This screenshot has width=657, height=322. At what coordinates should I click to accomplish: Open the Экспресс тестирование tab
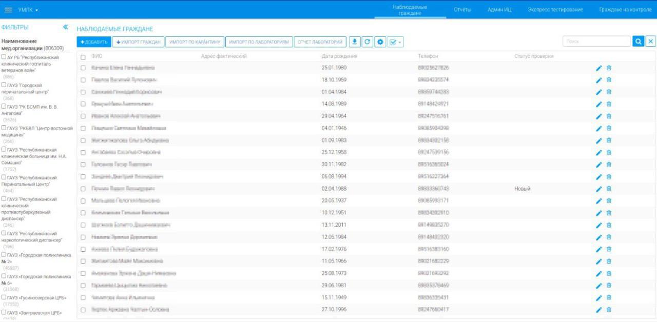(555, 10)
